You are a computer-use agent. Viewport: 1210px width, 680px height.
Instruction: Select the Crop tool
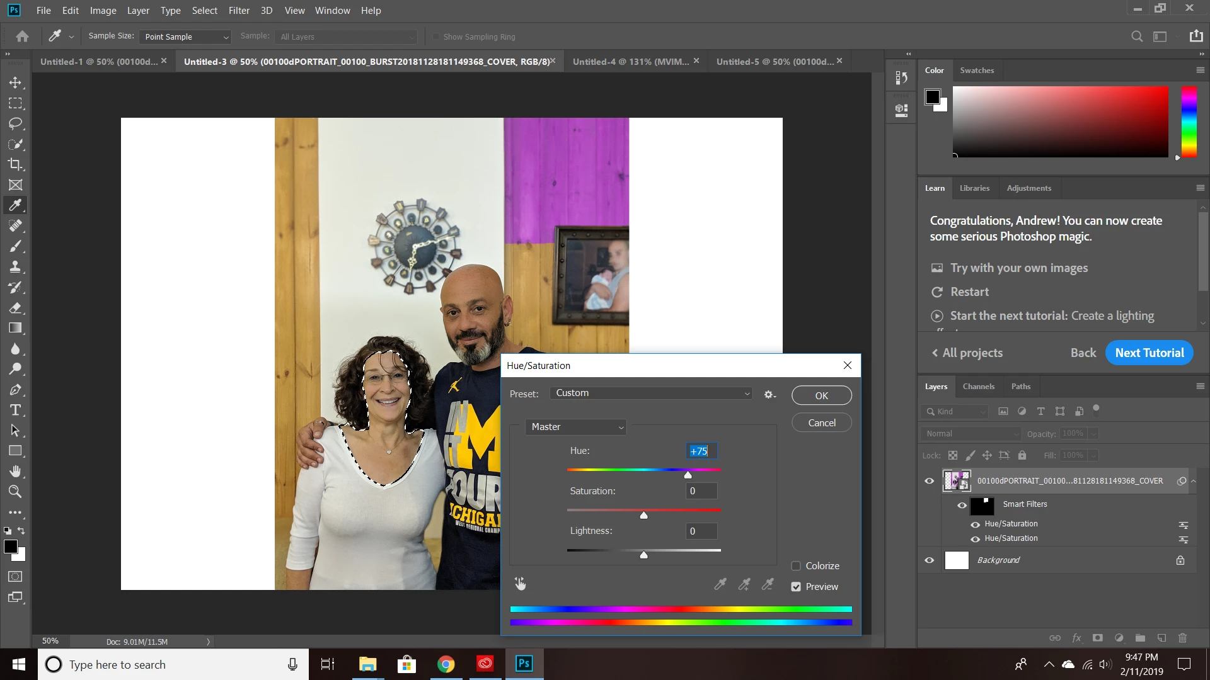point(15,164)
